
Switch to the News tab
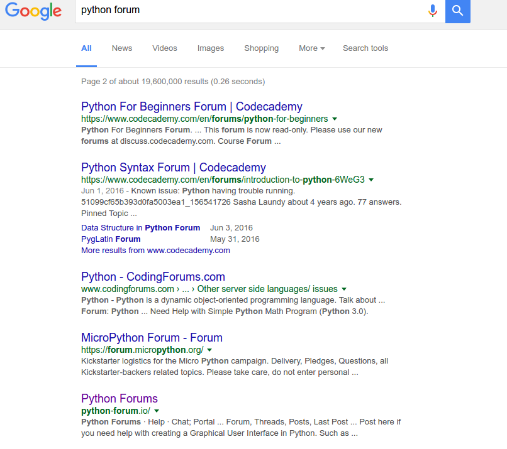tap(122, 48)
